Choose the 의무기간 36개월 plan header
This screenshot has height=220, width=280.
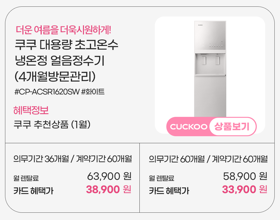73,159
